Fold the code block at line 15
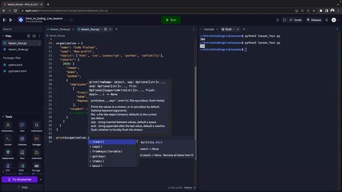The width and height of the screenshot is (342, 192). click(54, 64)
